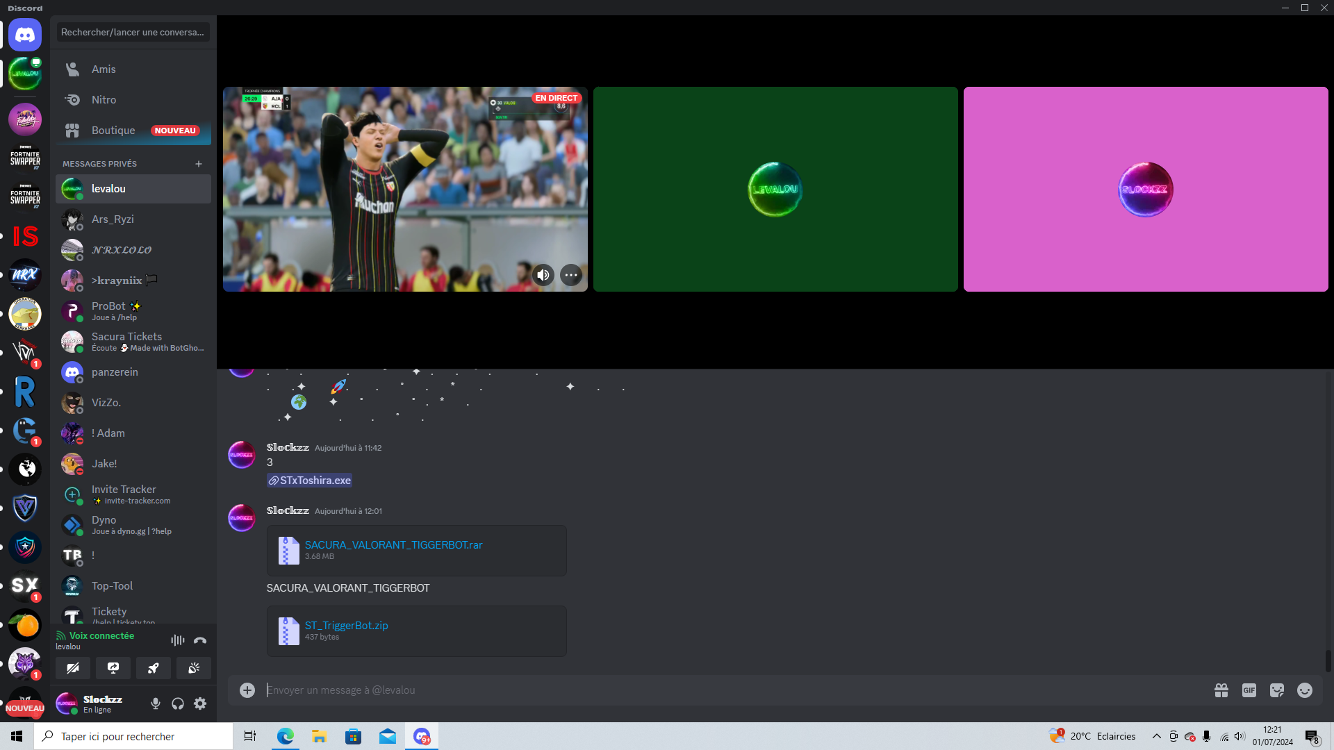Open the orange fruit server icon
The image size is (1334, 750).
(x=25, y=625)
